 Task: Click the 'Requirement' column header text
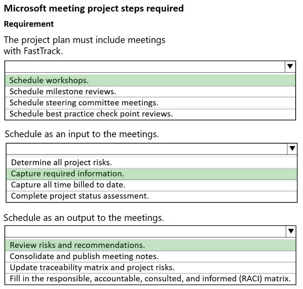point(29,24)
